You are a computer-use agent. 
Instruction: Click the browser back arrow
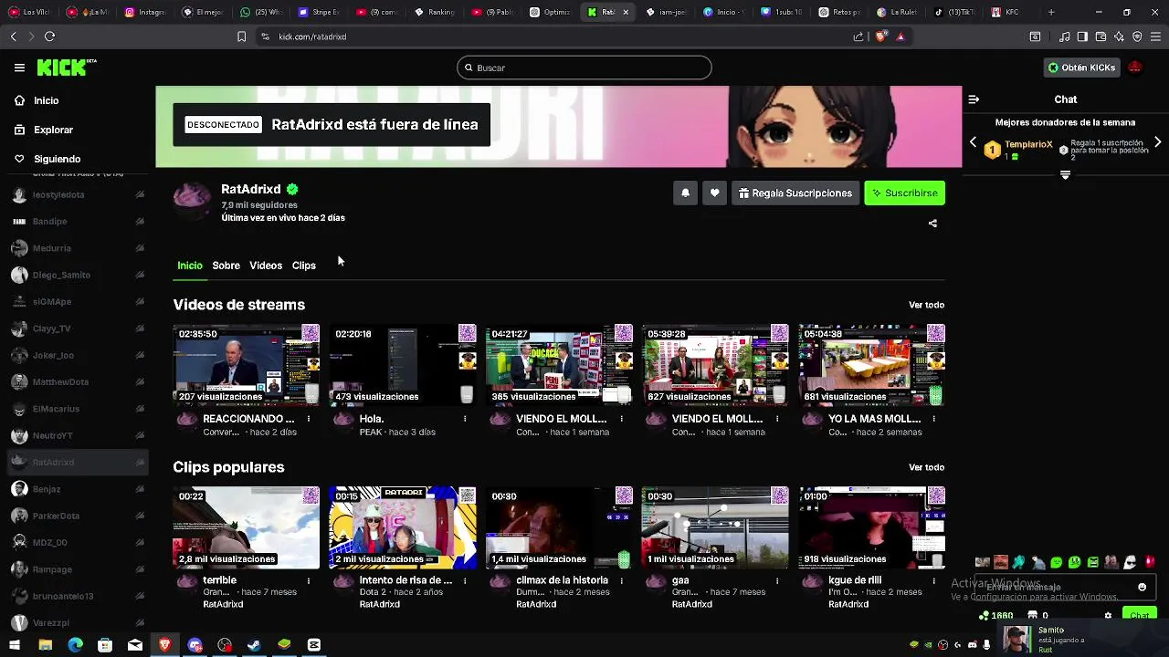coord(13,36)
